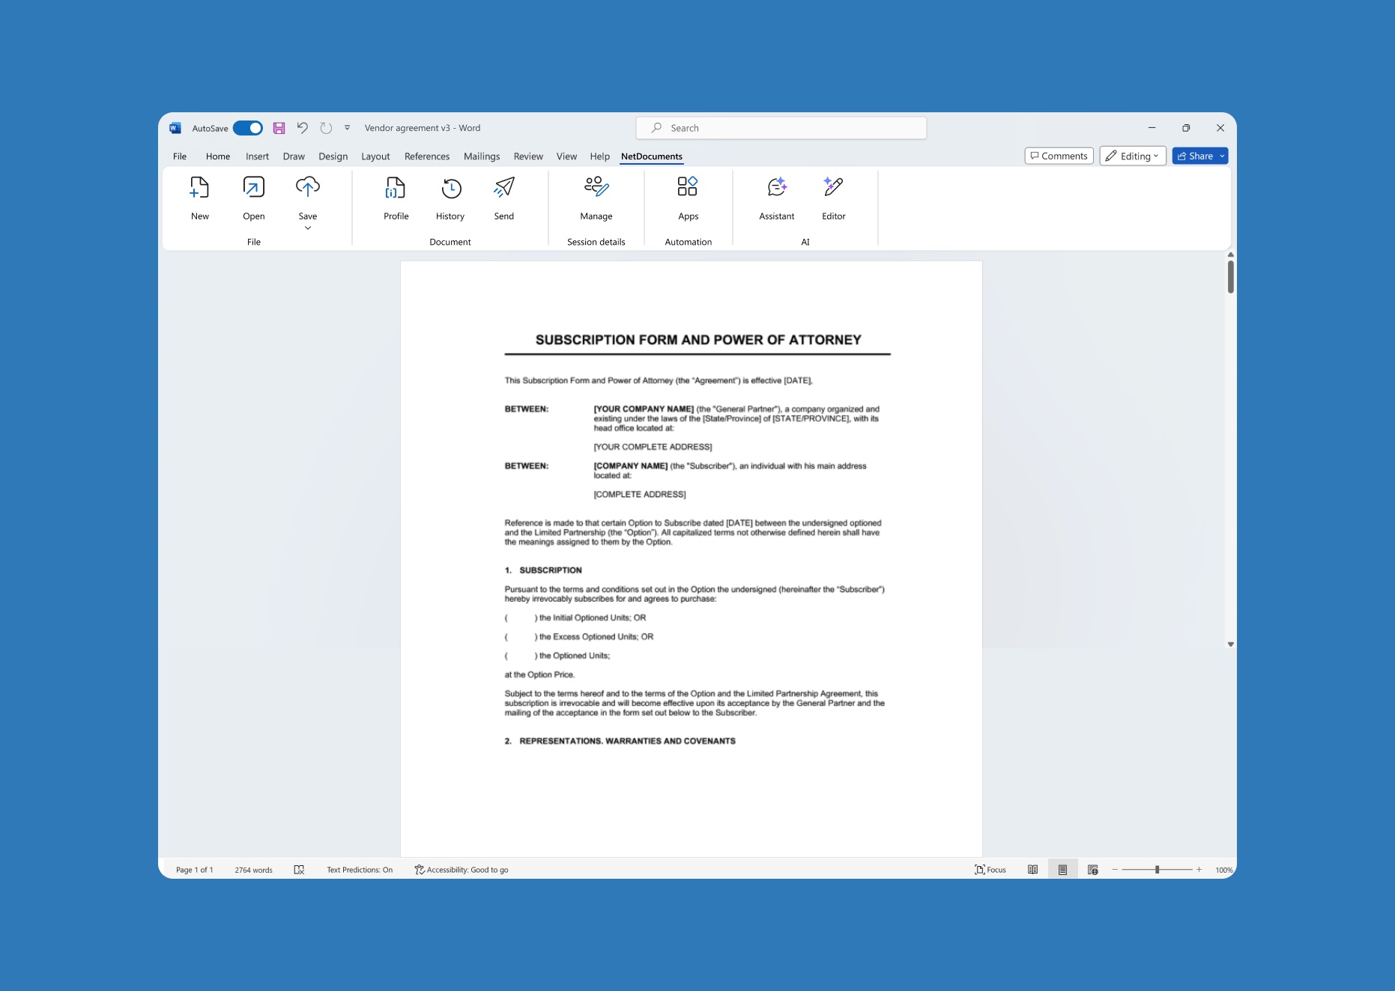Image resolution: width=1395 pixels, height=991 pixels.
Task: Click the document title heading text
Action: pyautogui.click(x=698, y=340)
